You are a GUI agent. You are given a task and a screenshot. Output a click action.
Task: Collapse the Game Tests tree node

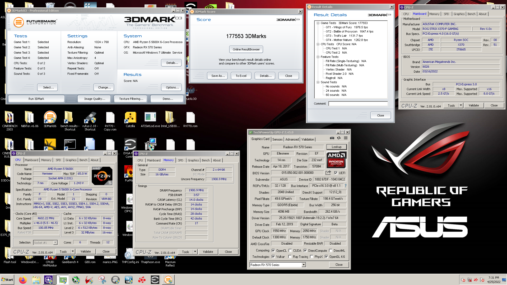[x=318, y=23]
